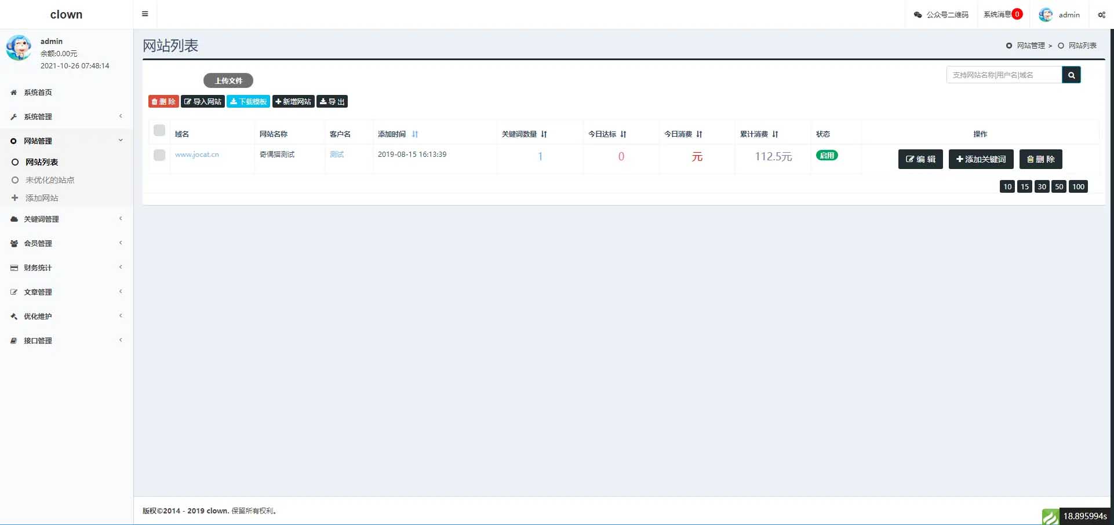Expand the 优化维护 menu chevron
The image size is (1114, 525).
pyautogui.click(x=121, y=316)
